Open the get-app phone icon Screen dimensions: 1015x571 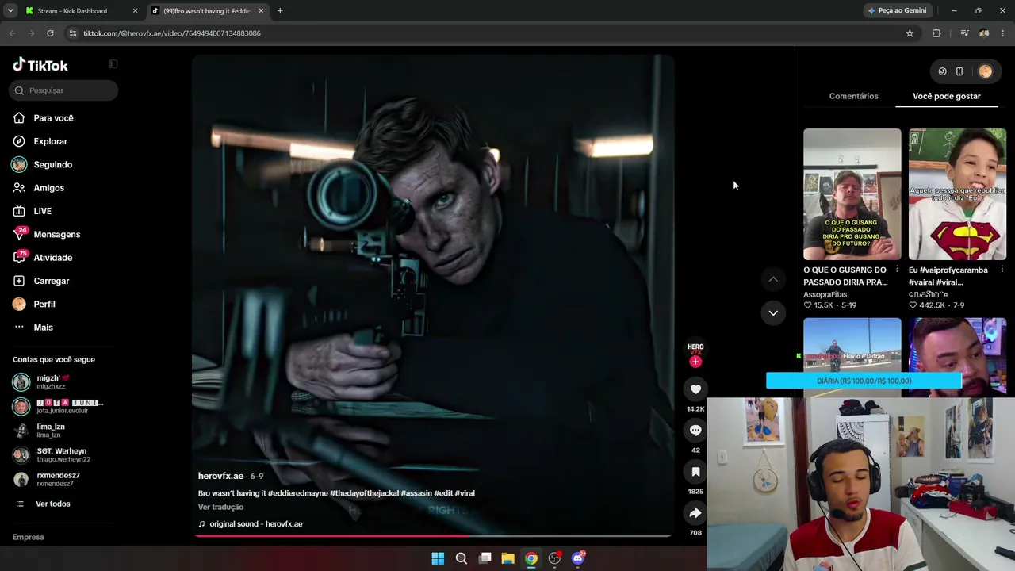[959, 71]
